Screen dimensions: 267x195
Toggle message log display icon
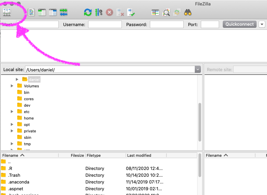pyautogui.click(x=31, y=13)
